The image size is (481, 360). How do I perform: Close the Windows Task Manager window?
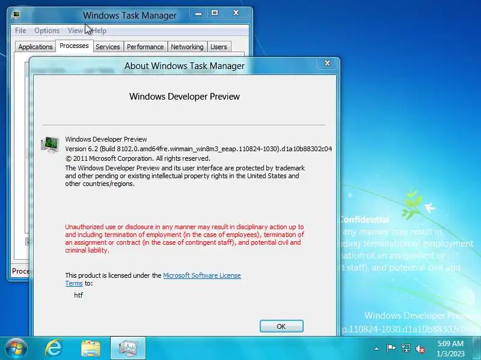tap(236, 13)
